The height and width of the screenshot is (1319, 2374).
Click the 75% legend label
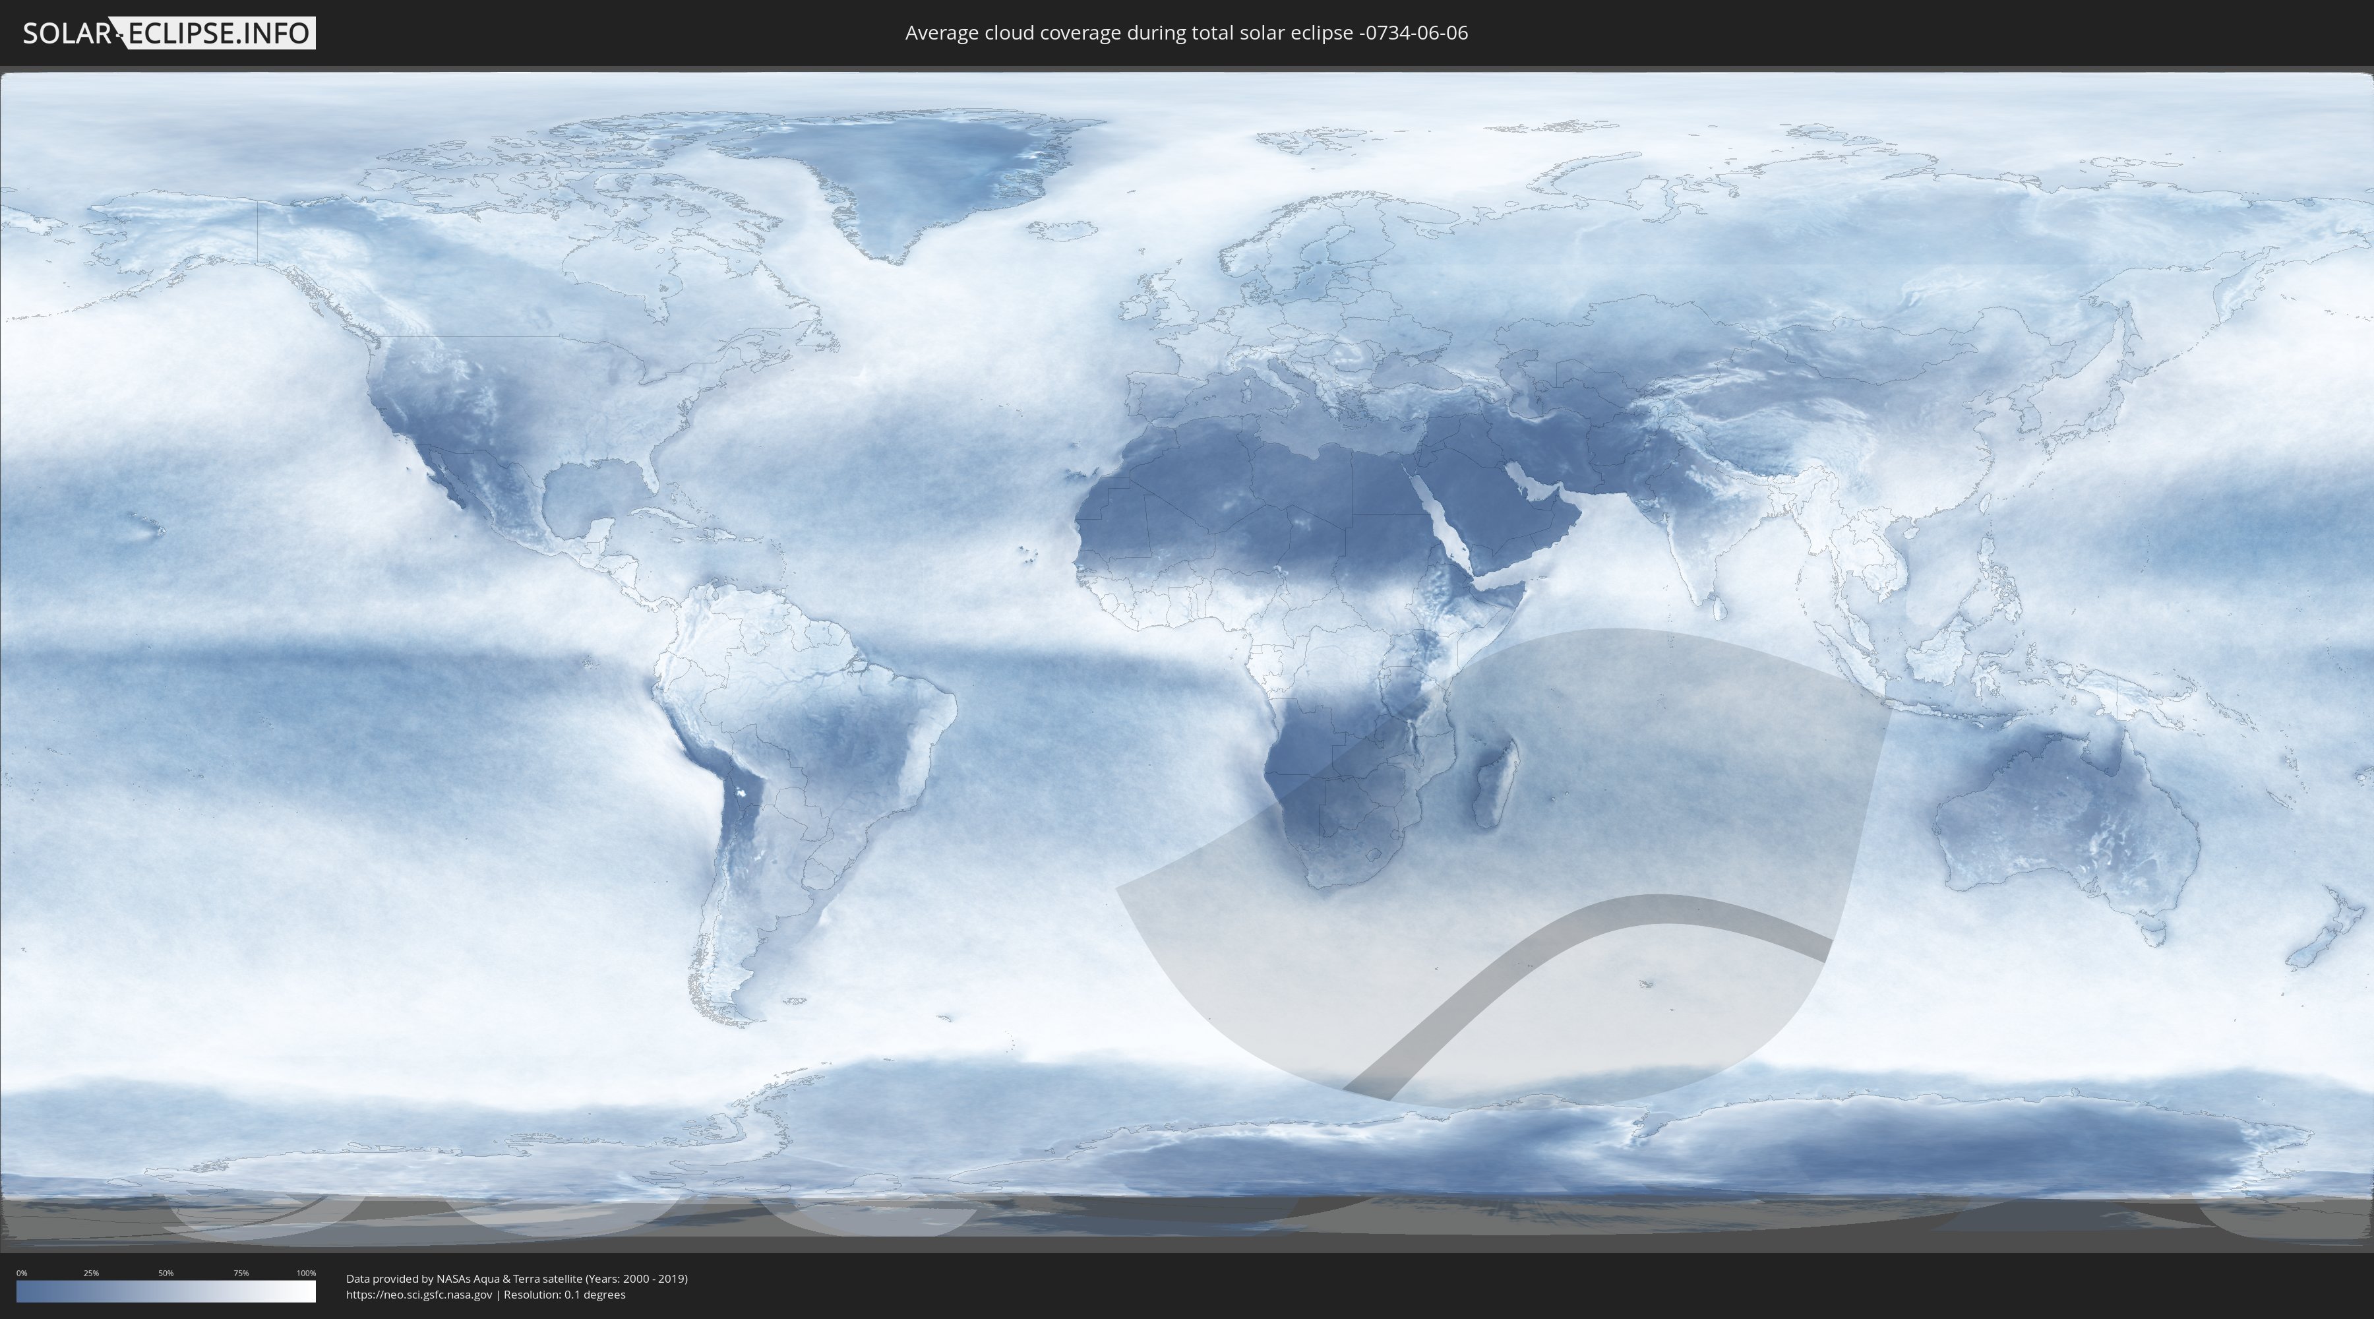pos(241,1273)
